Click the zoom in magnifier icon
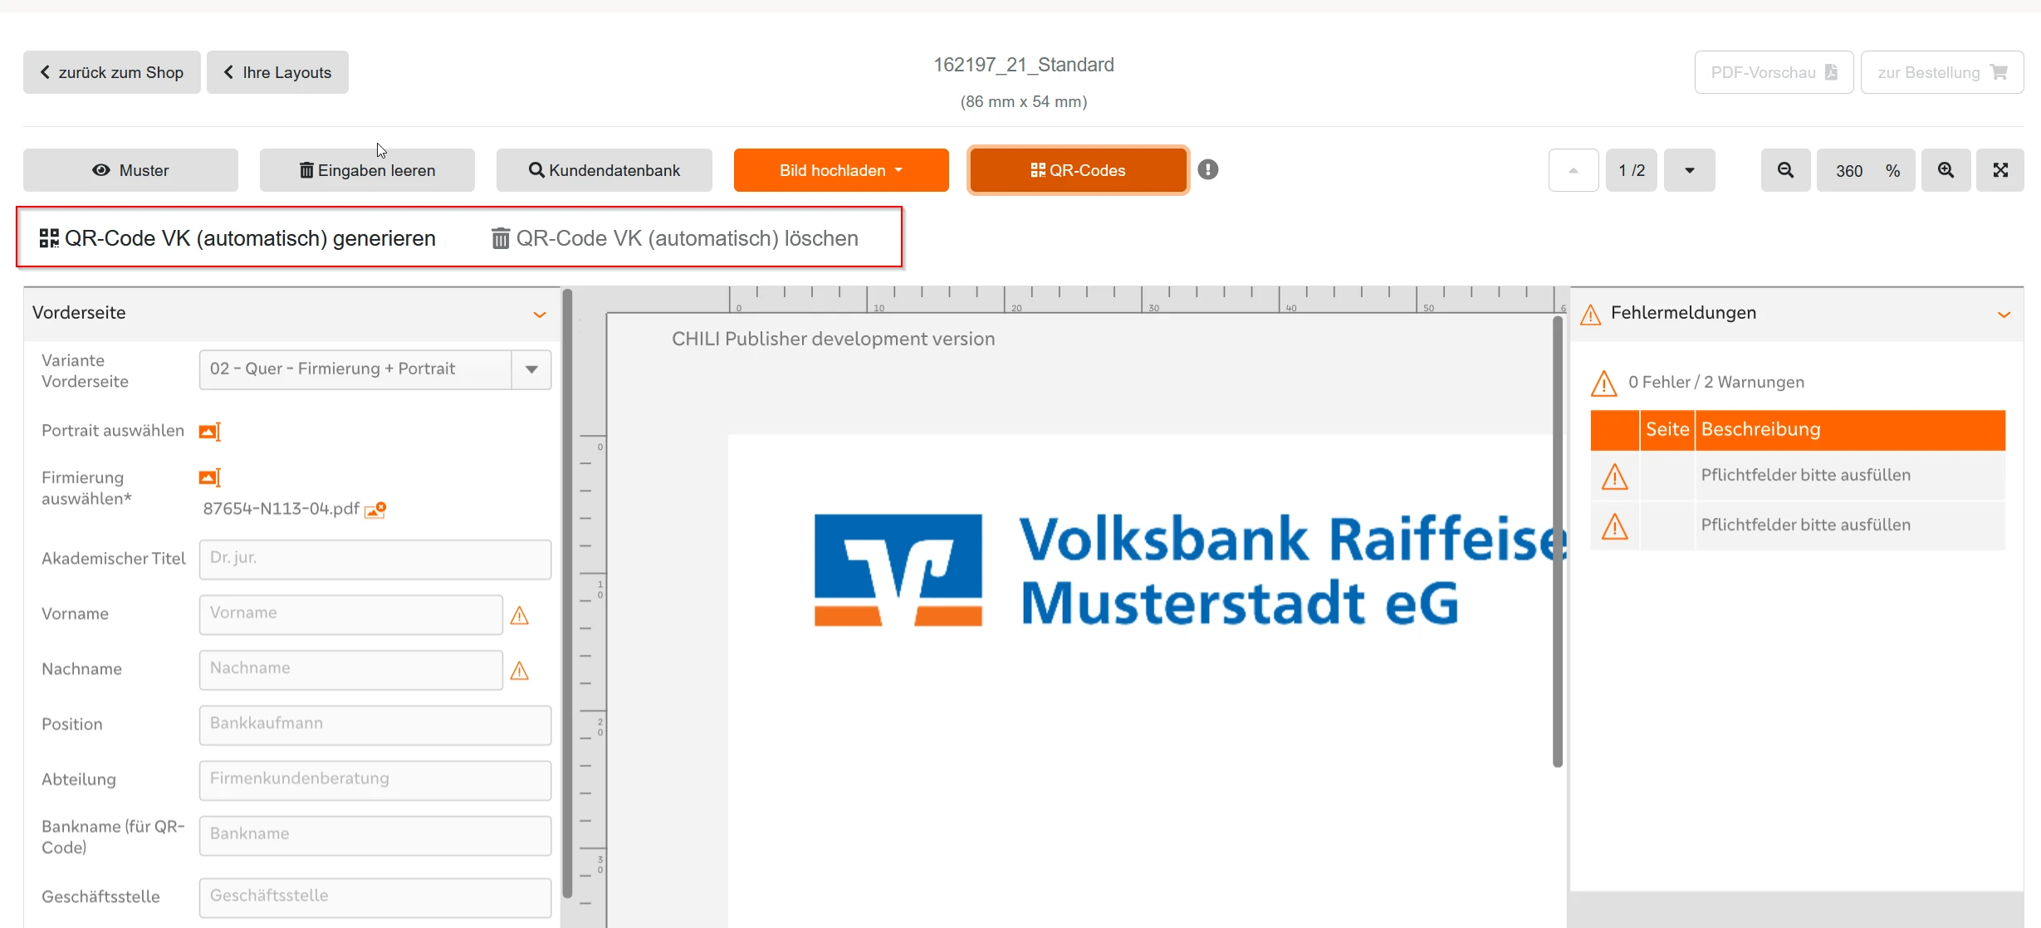Image resolution: width=2041 pixels, height=928 pixels. tap(1946, 170)
